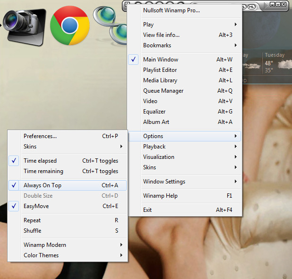292x279 pixels.
Task: Expand the Play submenu
Action: click(184, 25)
